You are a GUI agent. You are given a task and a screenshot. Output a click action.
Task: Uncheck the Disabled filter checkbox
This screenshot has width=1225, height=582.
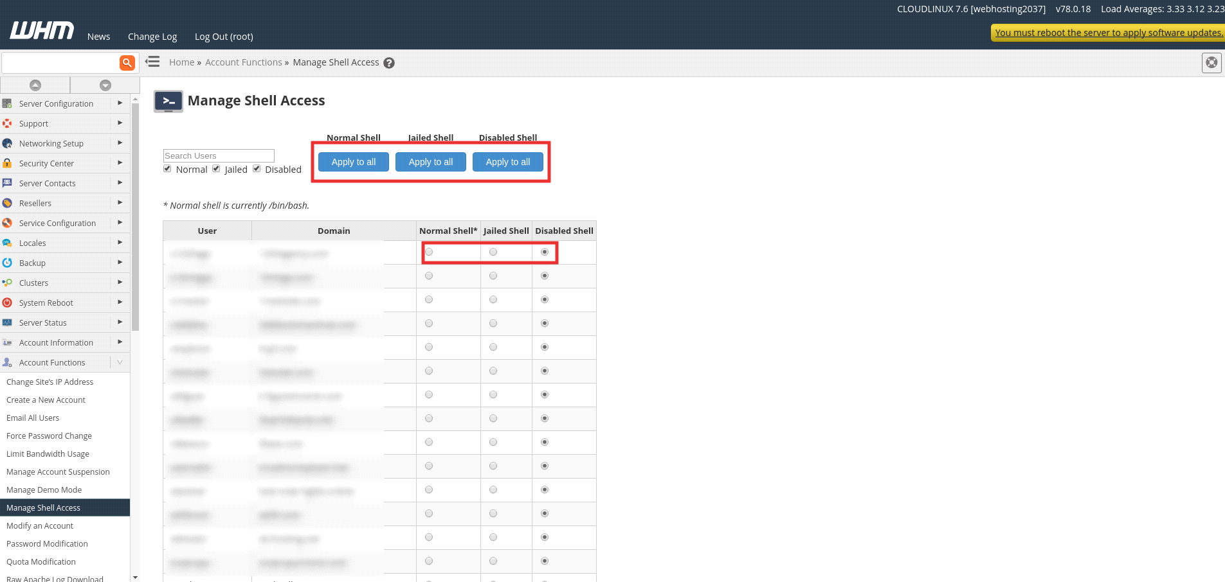point(257,168)
